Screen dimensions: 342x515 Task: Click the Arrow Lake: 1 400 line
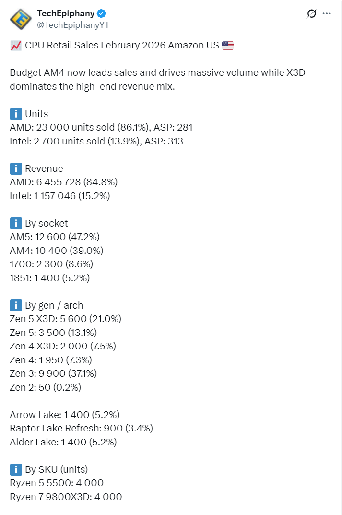(64, 415)
